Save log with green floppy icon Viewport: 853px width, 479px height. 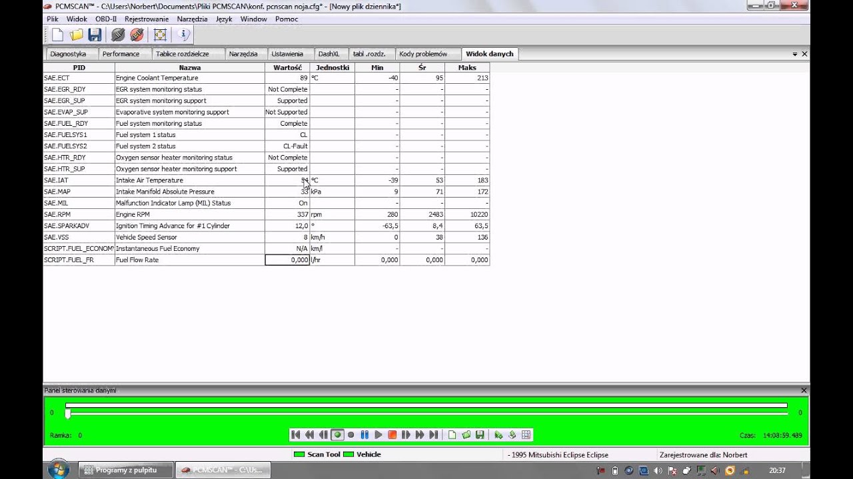pos(480,434)
